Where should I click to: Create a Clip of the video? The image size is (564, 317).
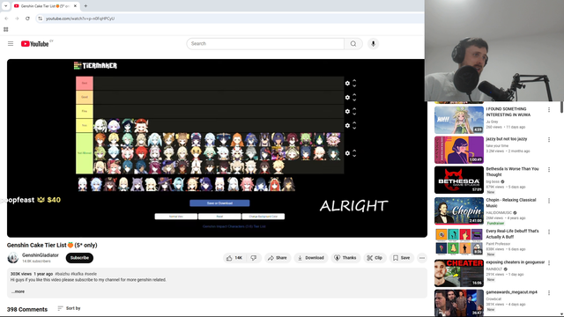pyautogui.click(x=375, y=258)
